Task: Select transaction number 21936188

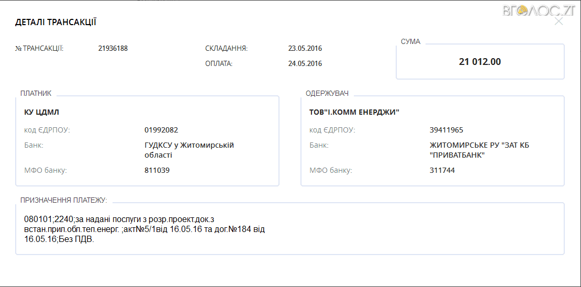Action: pos(113,49)
